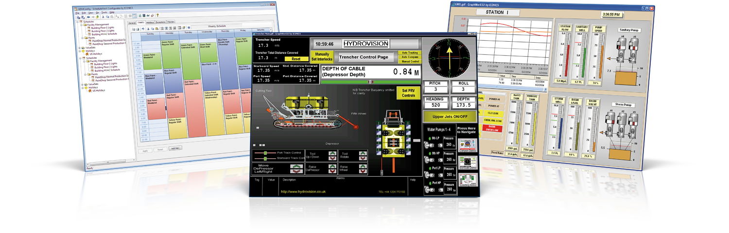Open the Loading Arms navigation thumbnail
This screenshot has height=233, width=729.
[x=467, y=180]
